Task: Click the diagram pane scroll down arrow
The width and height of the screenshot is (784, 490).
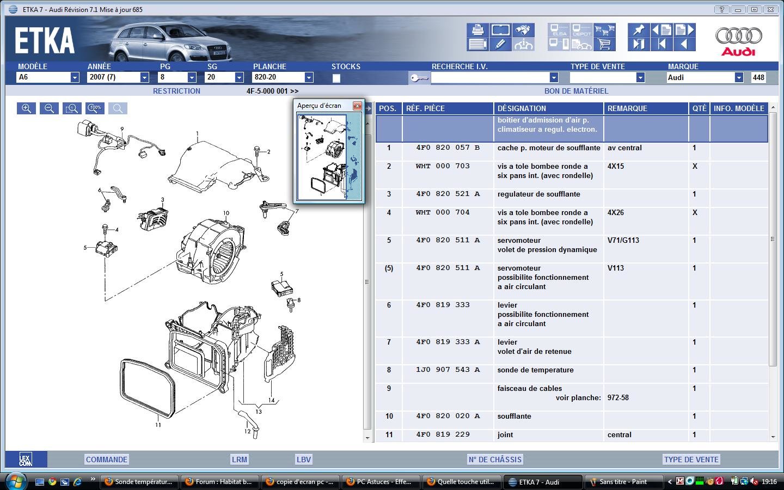Action: click(x=367, y=437)
